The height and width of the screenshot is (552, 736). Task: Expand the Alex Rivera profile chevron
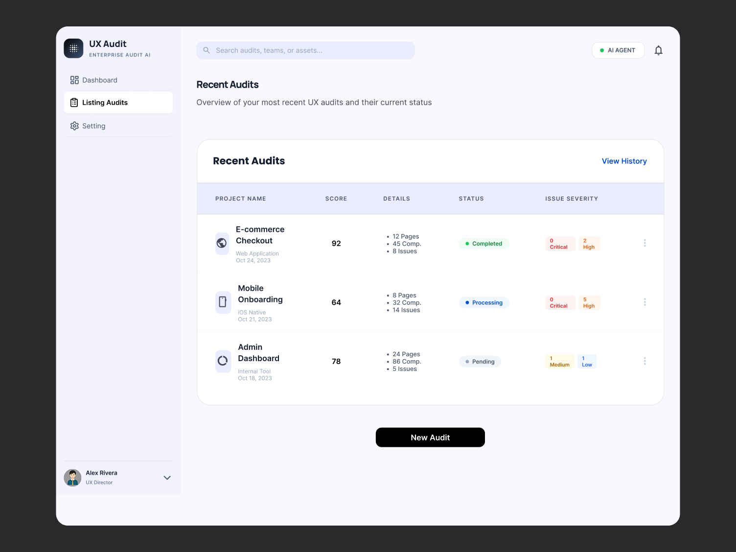click(167, 478)
